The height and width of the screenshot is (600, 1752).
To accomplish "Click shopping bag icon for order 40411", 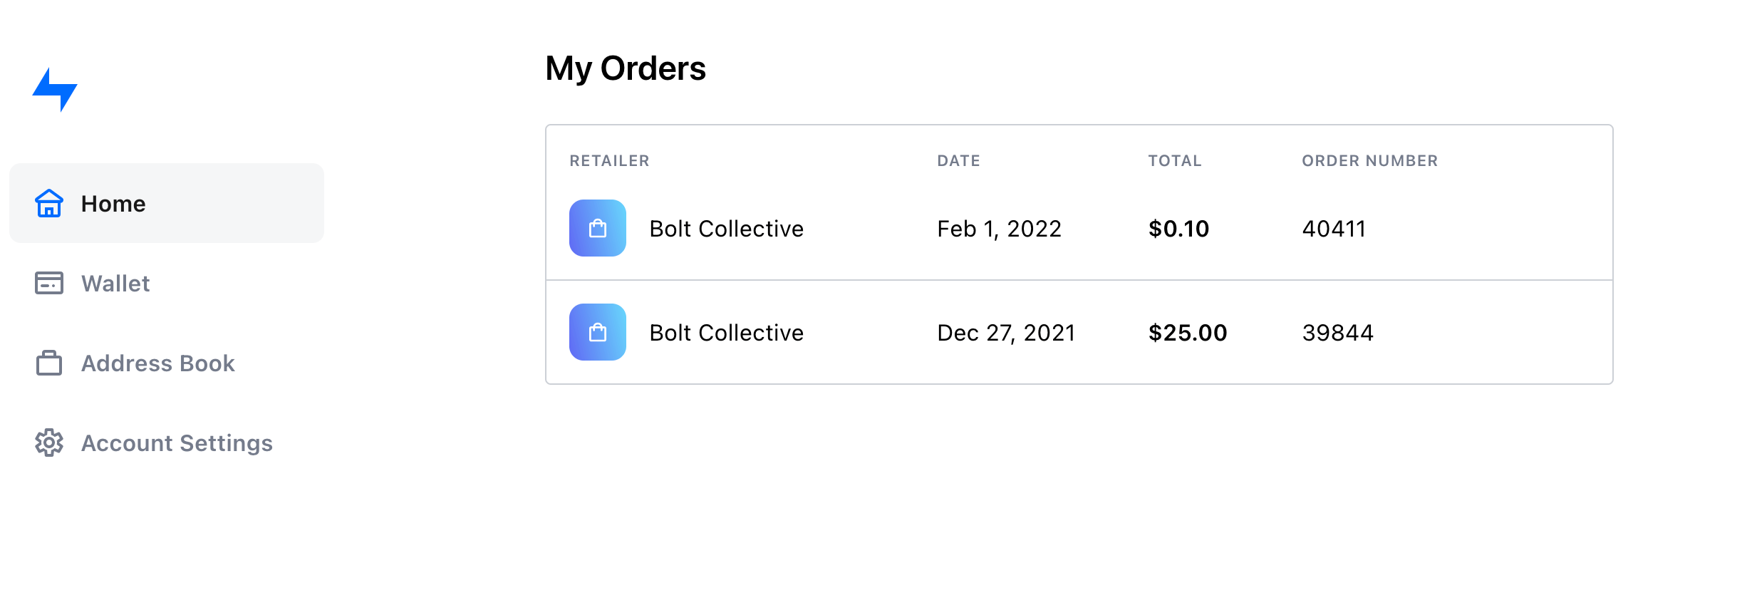I will (x=598, y=228).
